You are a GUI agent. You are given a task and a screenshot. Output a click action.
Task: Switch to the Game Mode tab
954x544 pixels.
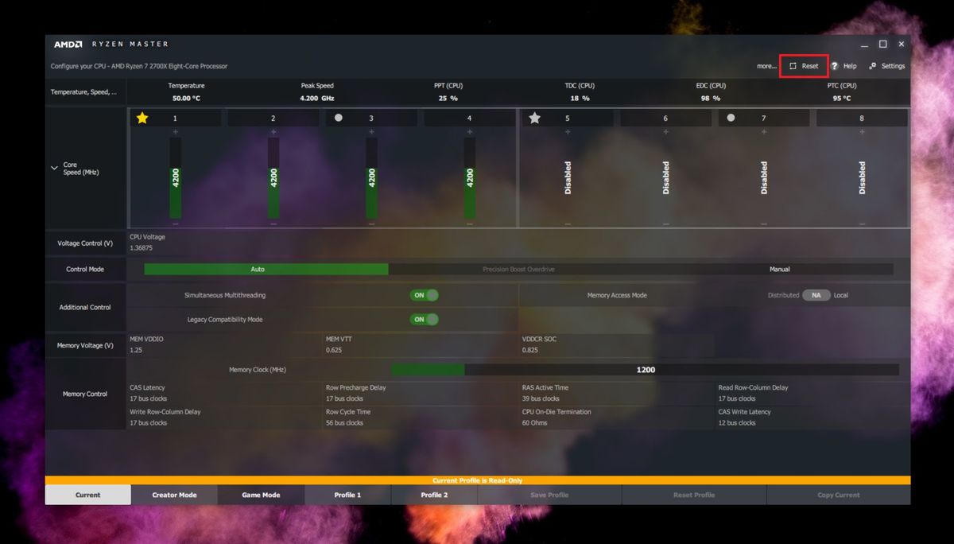click(261, 494)
